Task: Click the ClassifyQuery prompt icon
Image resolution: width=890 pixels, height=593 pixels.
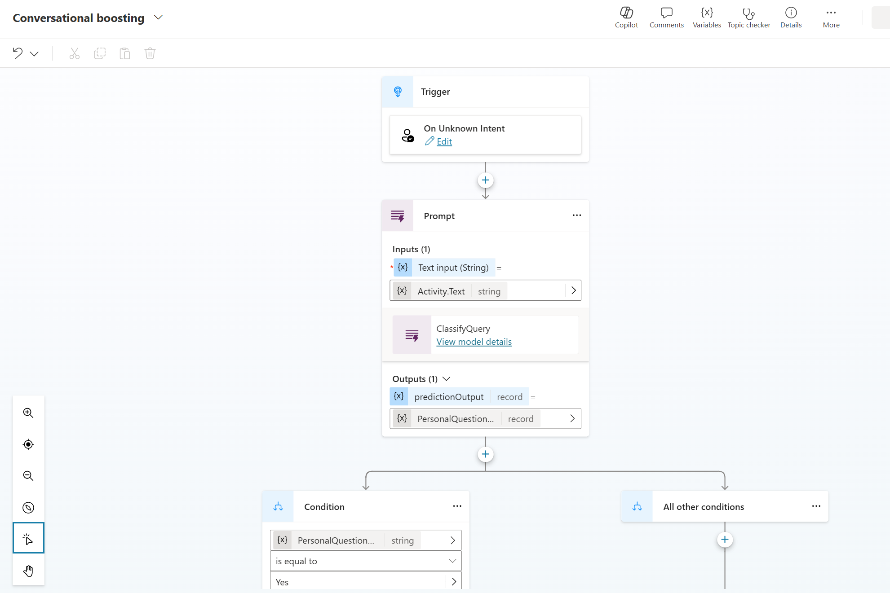Action: coord(412,335)
